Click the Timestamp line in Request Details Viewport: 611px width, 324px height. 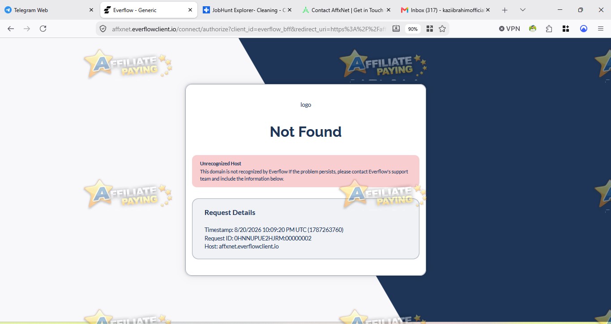pyautogui.click(x=274, y=230)
